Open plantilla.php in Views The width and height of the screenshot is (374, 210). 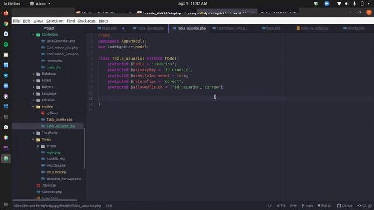56,159
